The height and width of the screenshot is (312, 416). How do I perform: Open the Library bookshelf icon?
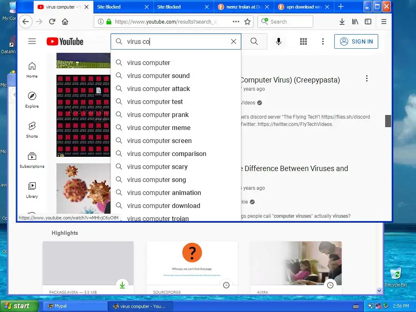[x=355, y=22]
